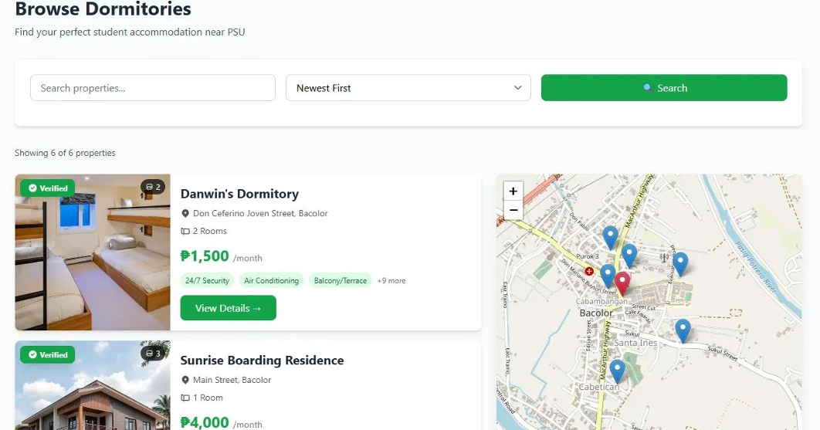This screenshot has width=820, height=430.
Task: Click the +9 more amenities text
Action: click(x=391, y=281)
